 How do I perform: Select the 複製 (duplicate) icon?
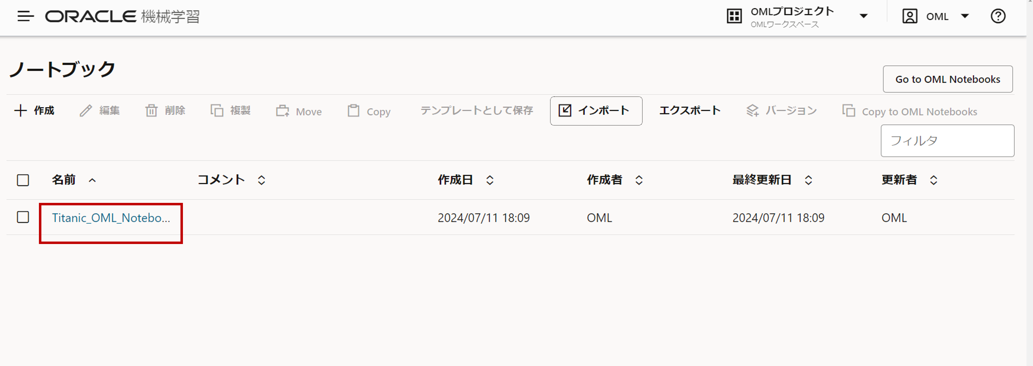(x=217, y=110)
